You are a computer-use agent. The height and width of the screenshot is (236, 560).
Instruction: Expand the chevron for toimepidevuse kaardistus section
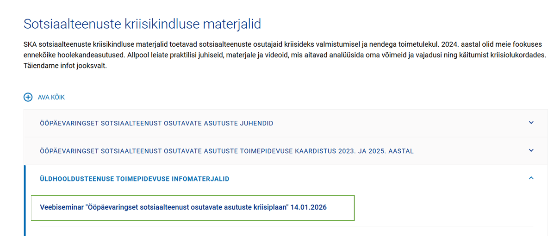(531, 150)
